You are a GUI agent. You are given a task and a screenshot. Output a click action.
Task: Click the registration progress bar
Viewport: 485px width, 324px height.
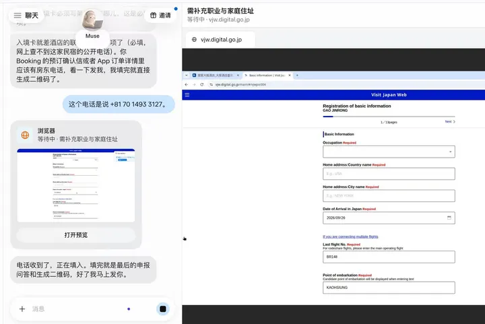click(x=389, y=117)
